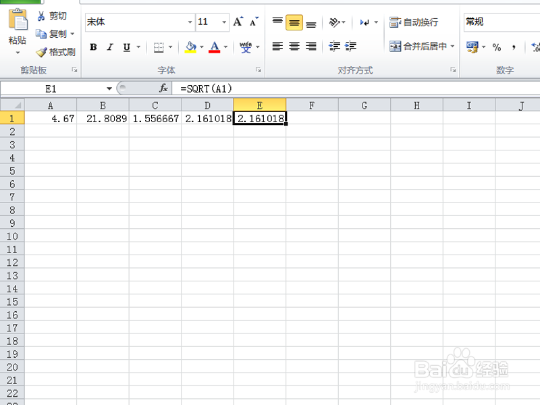Open the Paste options arrow
The image size is (540, 405).
coord(18,53)
